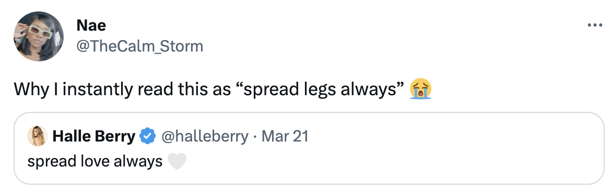611x192 pixels.
Task: Open the @TheCalm_Storm handle
Action: pos(140,46)
